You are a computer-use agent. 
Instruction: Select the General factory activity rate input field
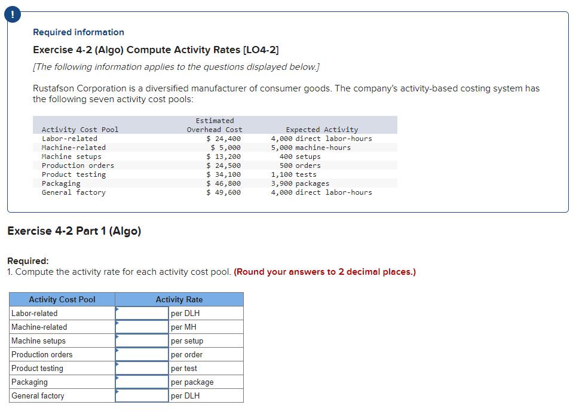[x=142, y=395]
